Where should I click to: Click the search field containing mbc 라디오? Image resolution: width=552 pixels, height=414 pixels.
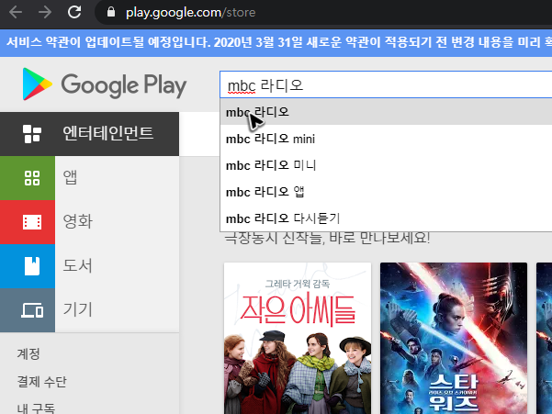386,84
